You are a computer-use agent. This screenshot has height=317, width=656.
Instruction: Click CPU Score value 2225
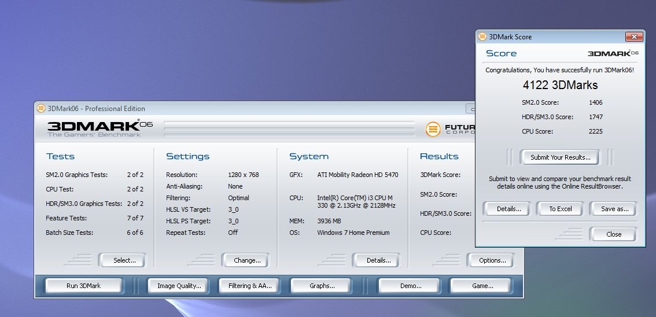595,131
